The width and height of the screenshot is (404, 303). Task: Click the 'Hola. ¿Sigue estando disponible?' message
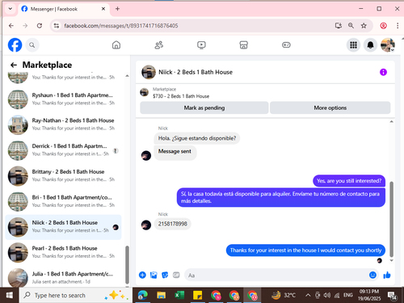(197, 138)
